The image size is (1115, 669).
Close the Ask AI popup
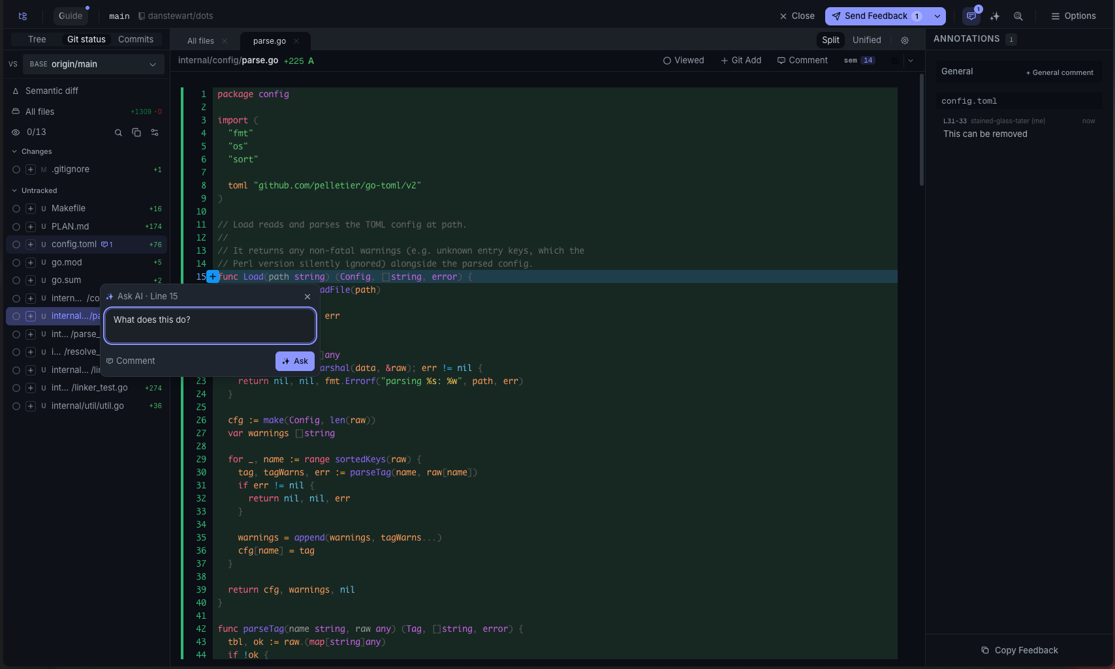307,297
